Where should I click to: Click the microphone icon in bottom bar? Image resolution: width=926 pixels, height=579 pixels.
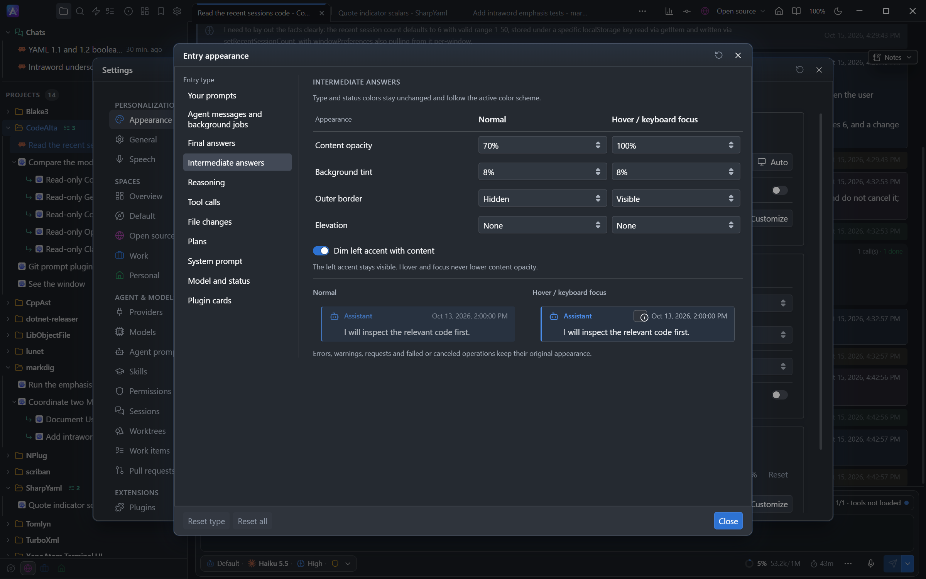[x=870, y=563]
